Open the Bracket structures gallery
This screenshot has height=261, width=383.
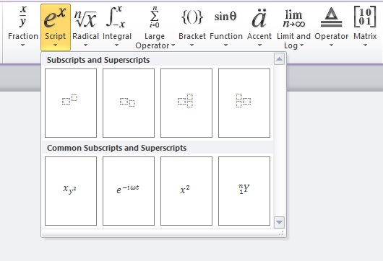tap(192, 27)
